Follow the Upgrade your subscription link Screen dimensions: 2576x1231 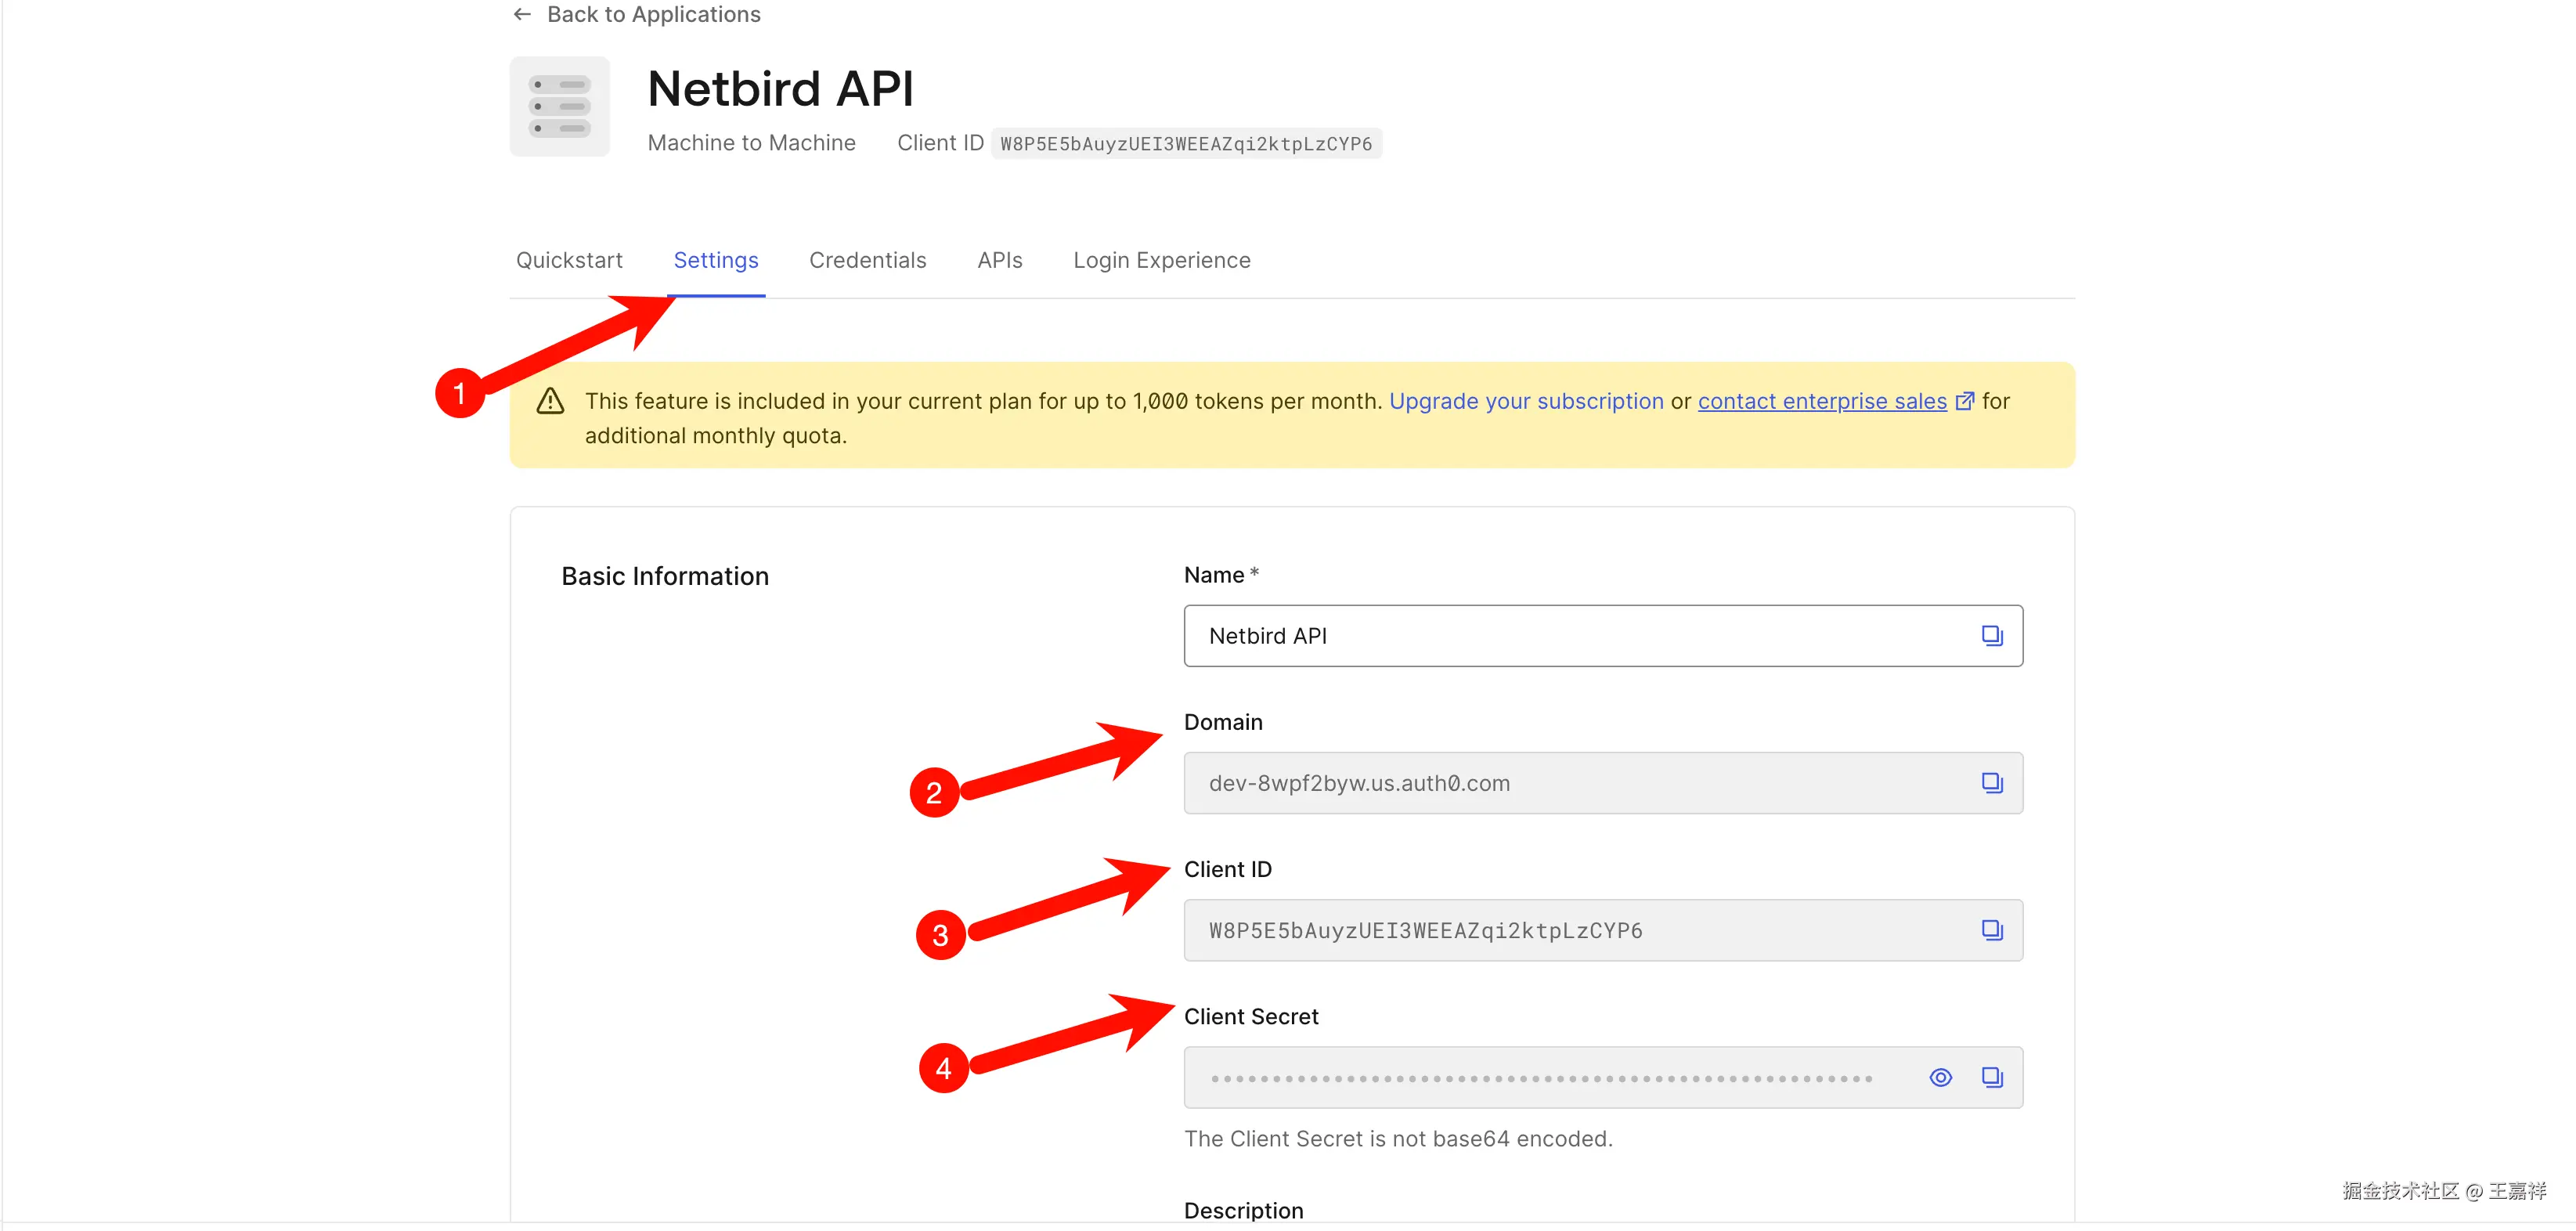(x=1526, y=401)
